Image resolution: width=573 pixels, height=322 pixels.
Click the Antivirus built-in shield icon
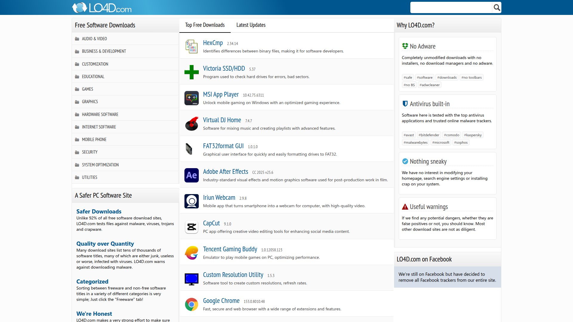pyautogui.click(x=405, y=103)
